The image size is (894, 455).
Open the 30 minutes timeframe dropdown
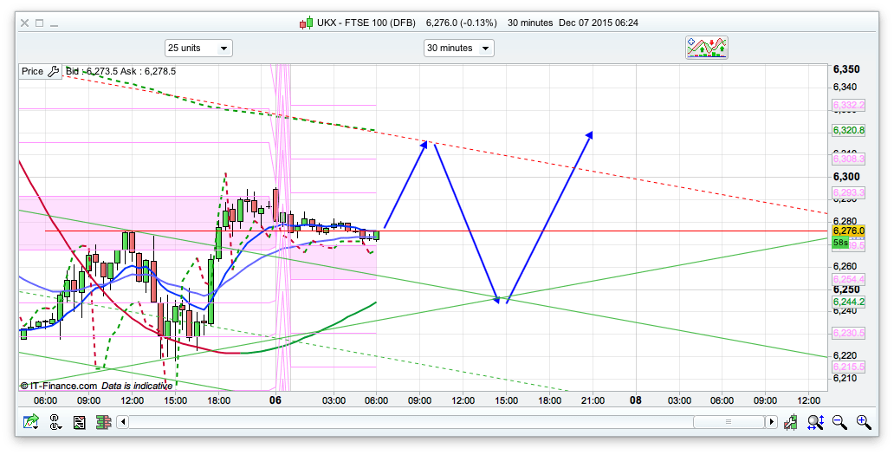[459, 49]
